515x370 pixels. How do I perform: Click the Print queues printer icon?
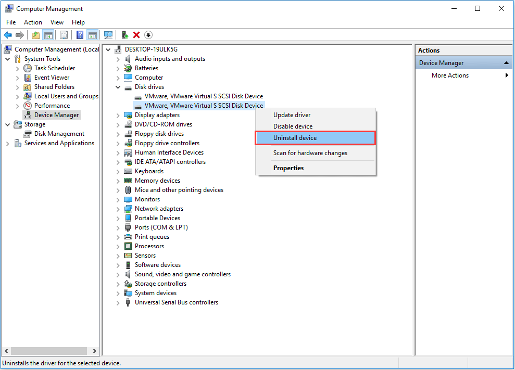128,237
